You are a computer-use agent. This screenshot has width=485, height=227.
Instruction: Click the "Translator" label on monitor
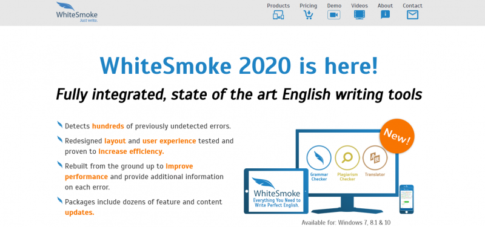pos(375,174)
